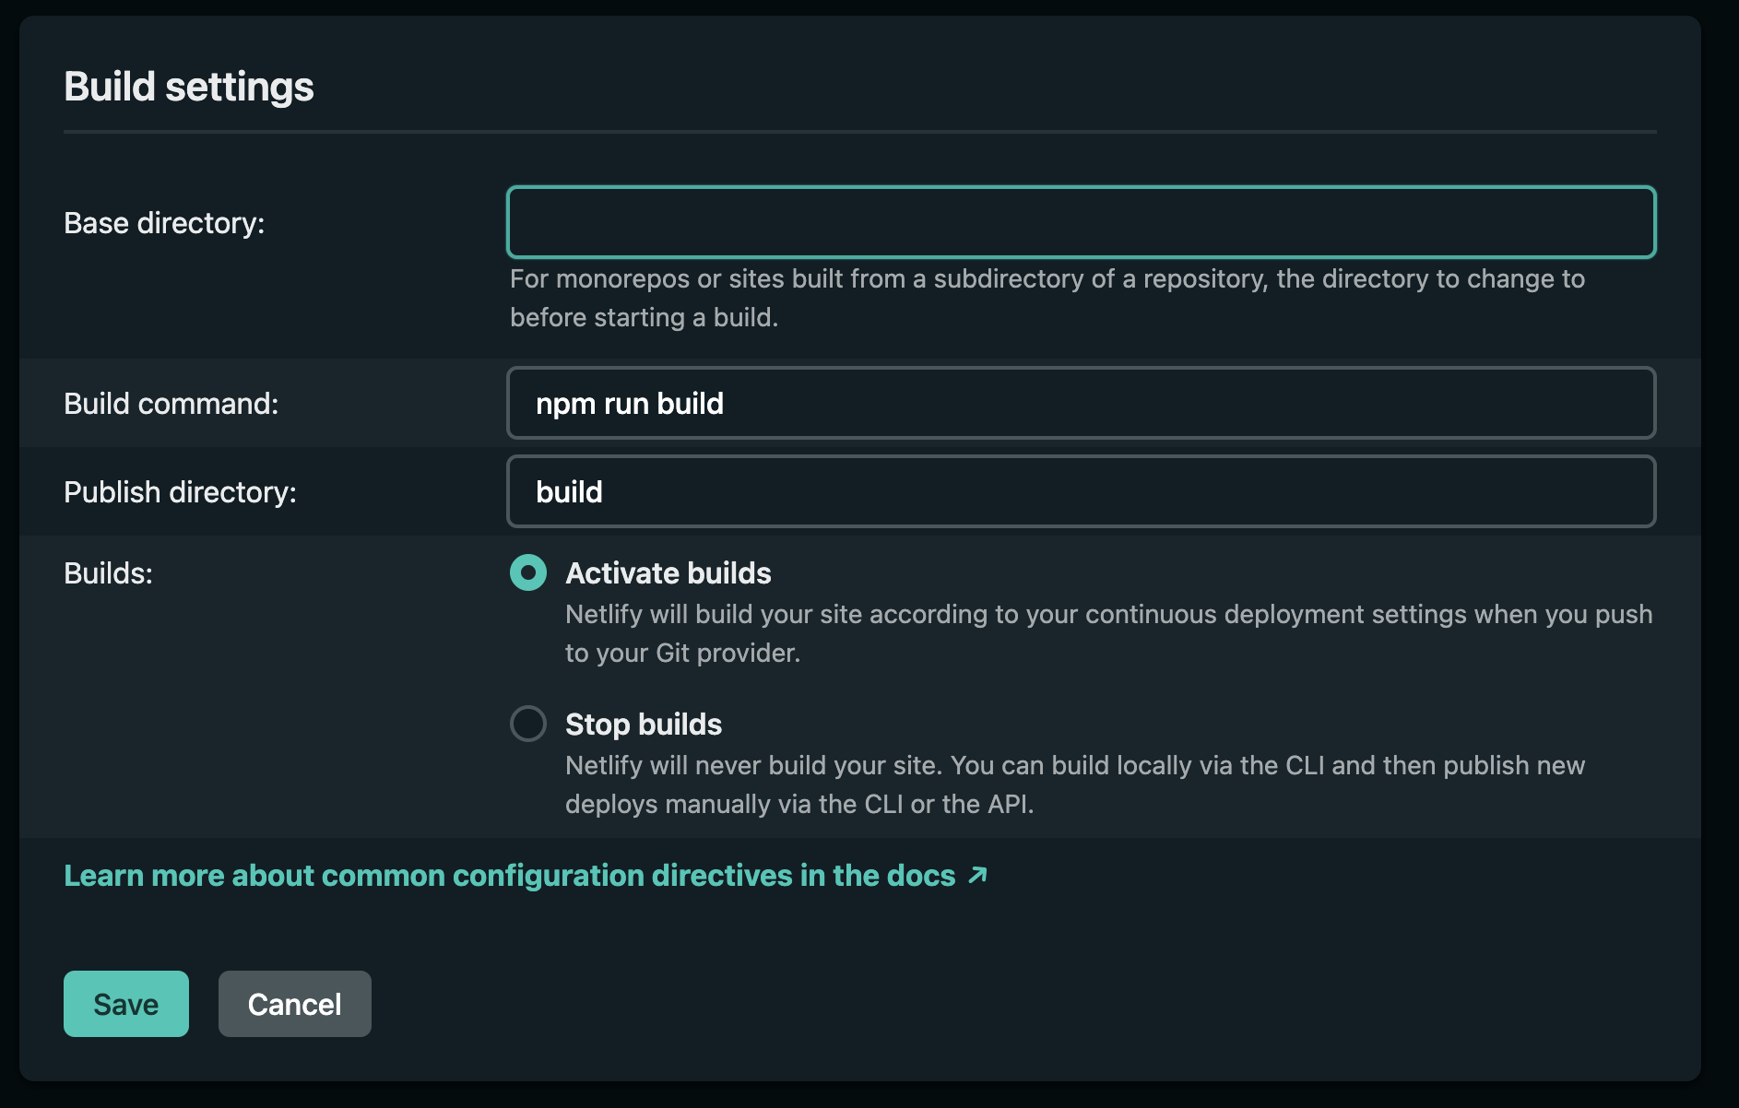Screen dimensions: 1739x1108
Task: Select the Stop builds radio button
Action: pyautogui.click(x=528, y=724)
